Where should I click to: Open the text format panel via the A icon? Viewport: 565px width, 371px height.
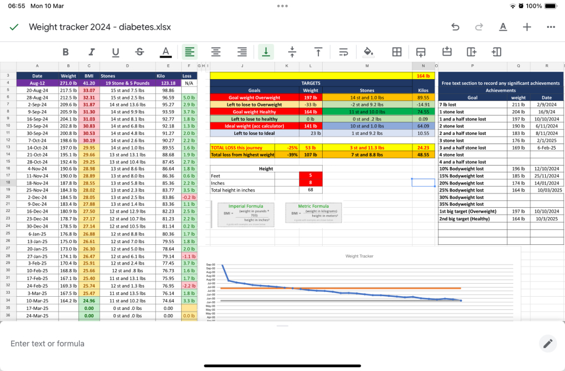pyautogui.click(x=503, y=27)
